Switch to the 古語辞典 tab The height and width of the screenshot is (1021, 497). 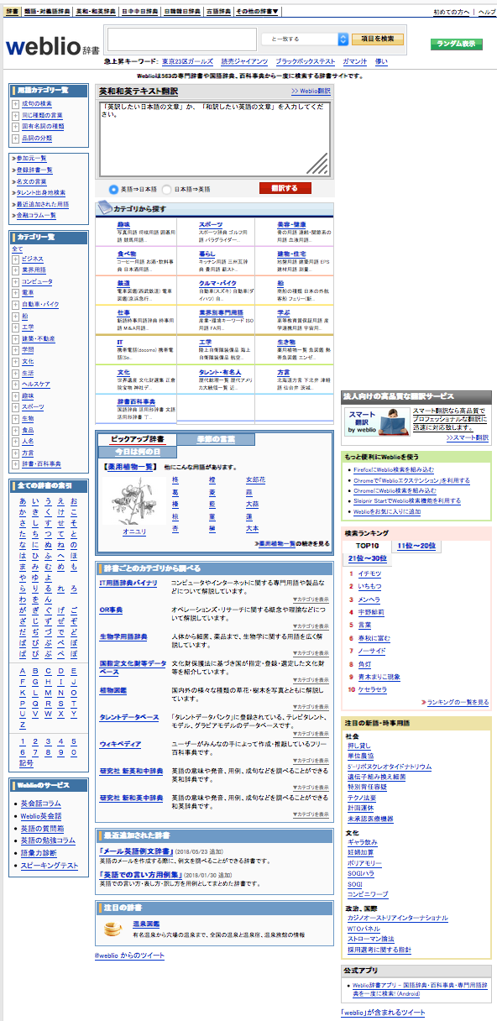(219, 12)
